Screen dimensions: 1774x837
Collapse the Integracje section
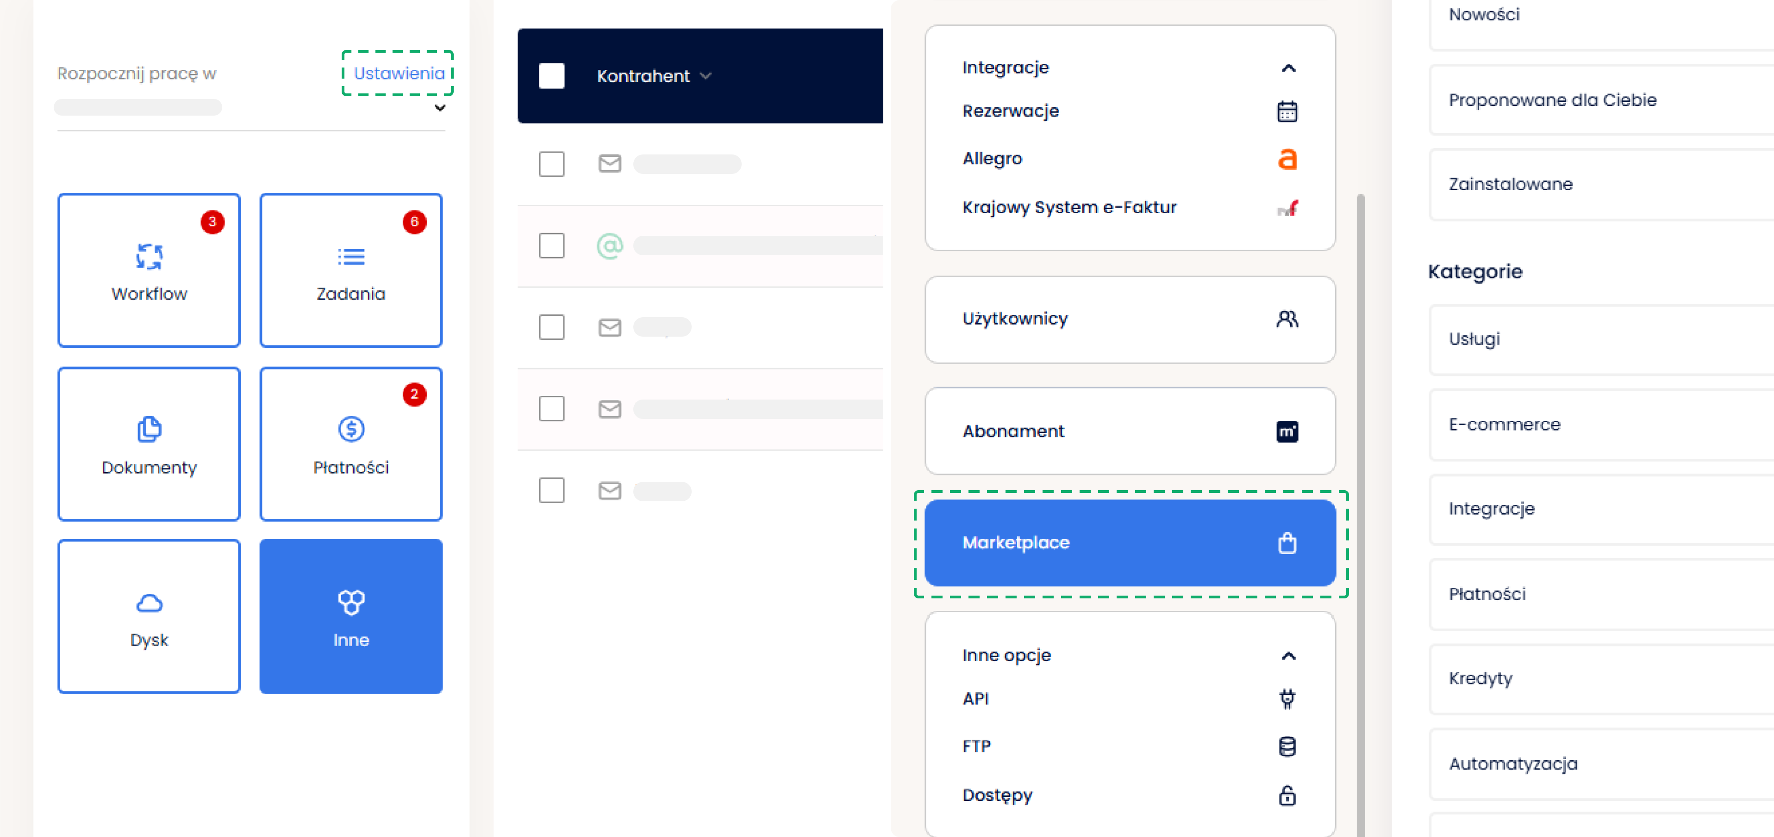click(1288, 68)
